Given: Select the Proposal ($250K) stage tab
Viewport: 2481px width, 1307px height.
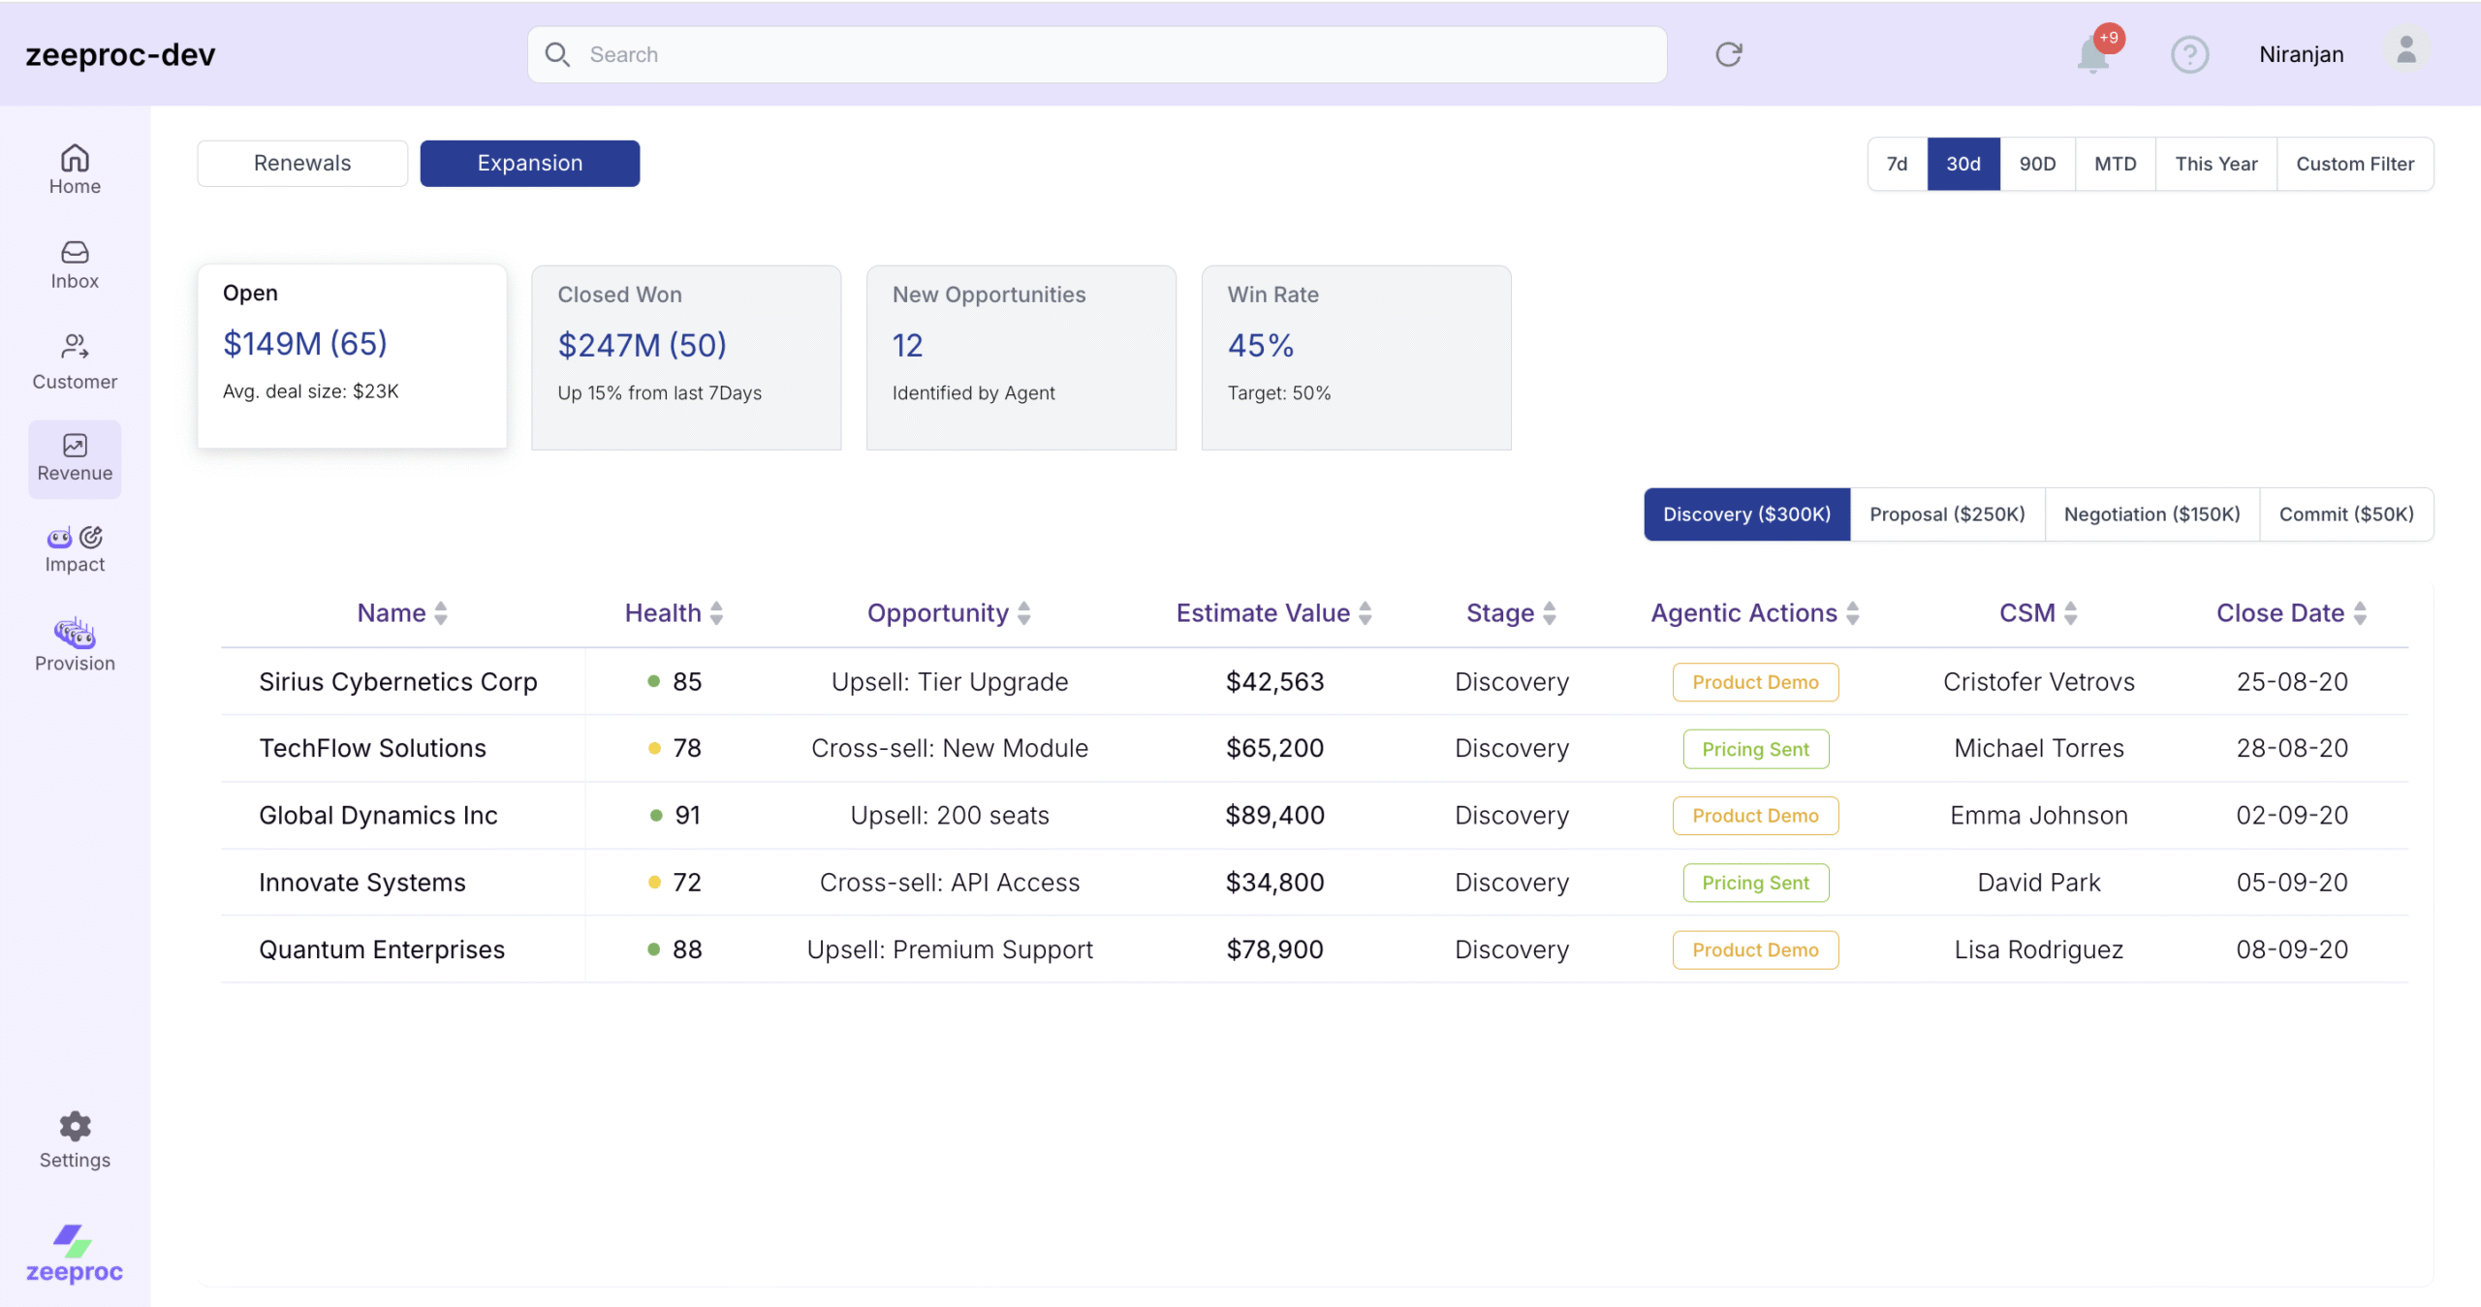Looking at the screenshot, I should coord(1947,514).
